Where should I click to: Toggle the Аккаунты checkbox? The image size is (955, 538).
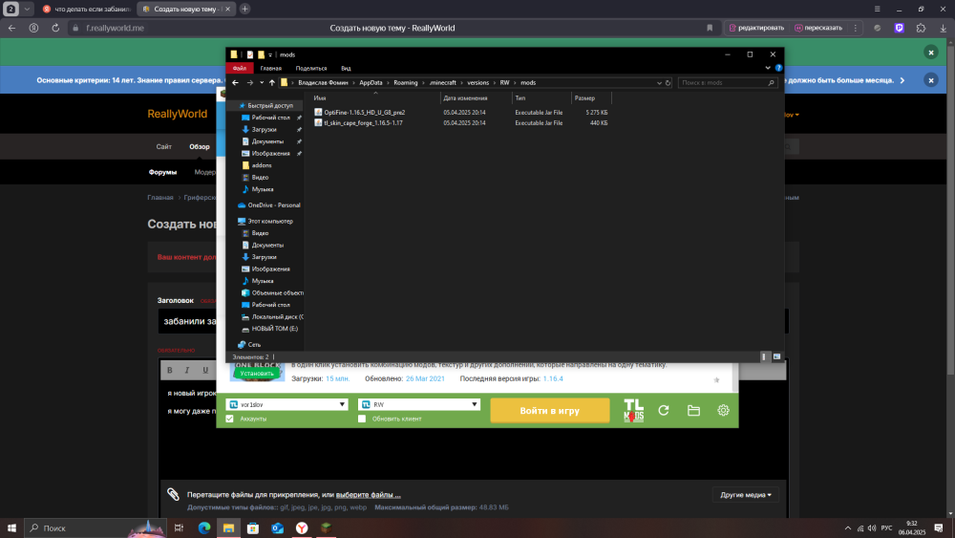(229, 419)
